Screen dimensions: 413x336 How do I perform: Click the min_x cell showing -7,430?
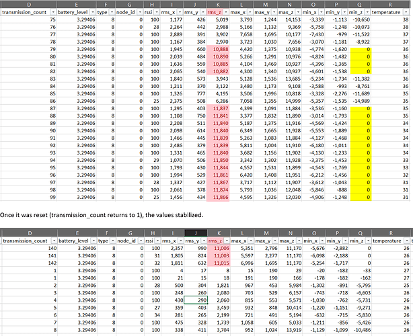(313, 34)
